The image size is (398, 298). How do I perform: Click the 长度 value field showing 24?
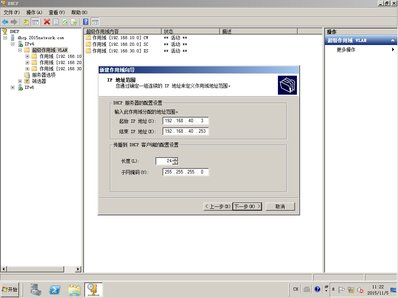pyautogui.click(x=164, y=161)
